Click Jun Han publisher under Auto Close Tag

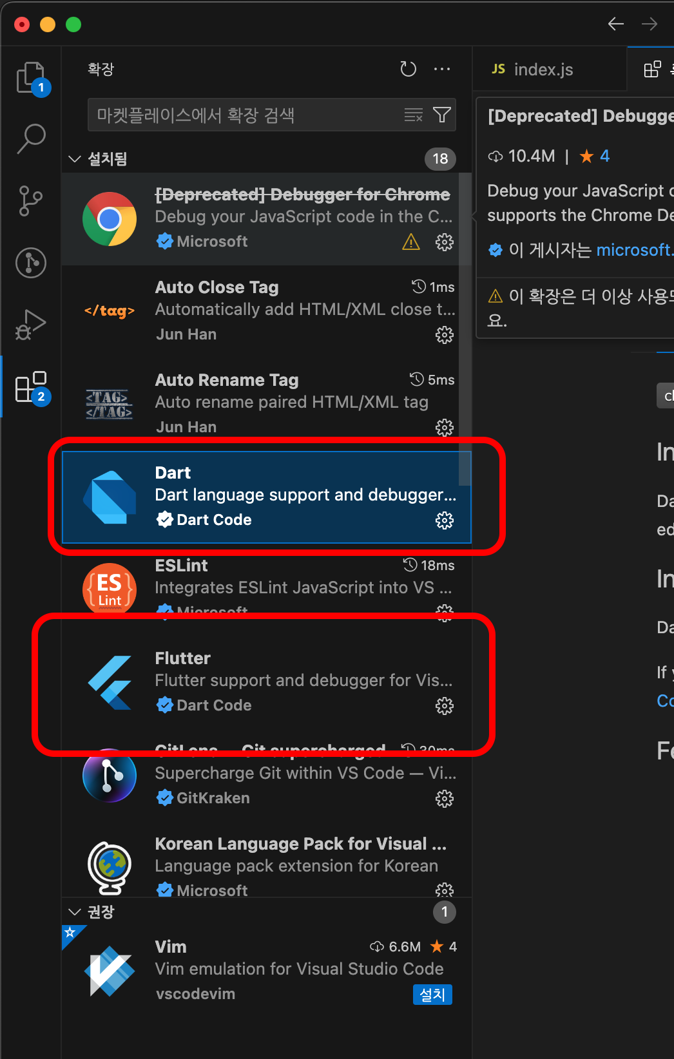click(186, 334)
